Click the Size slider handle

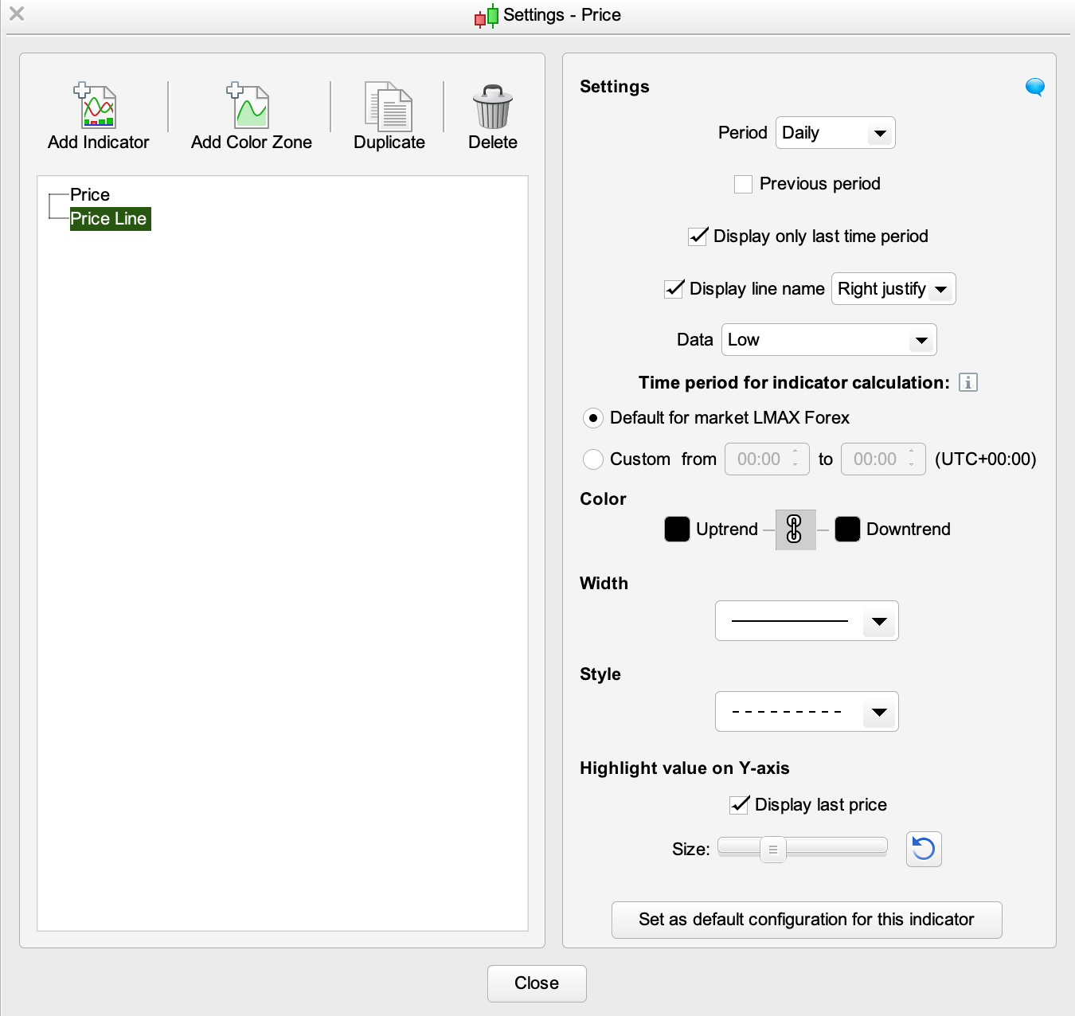[x=772, y=850]
